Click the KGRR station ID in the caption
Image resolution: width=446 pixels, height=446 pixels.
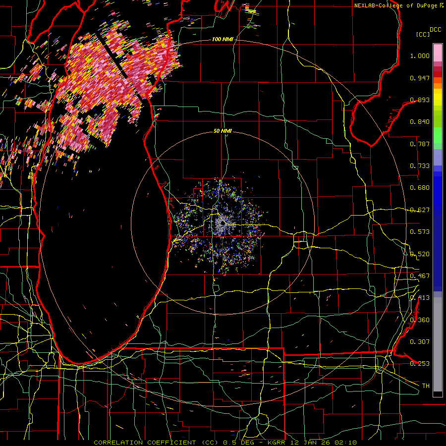click(x=276, y=443)
